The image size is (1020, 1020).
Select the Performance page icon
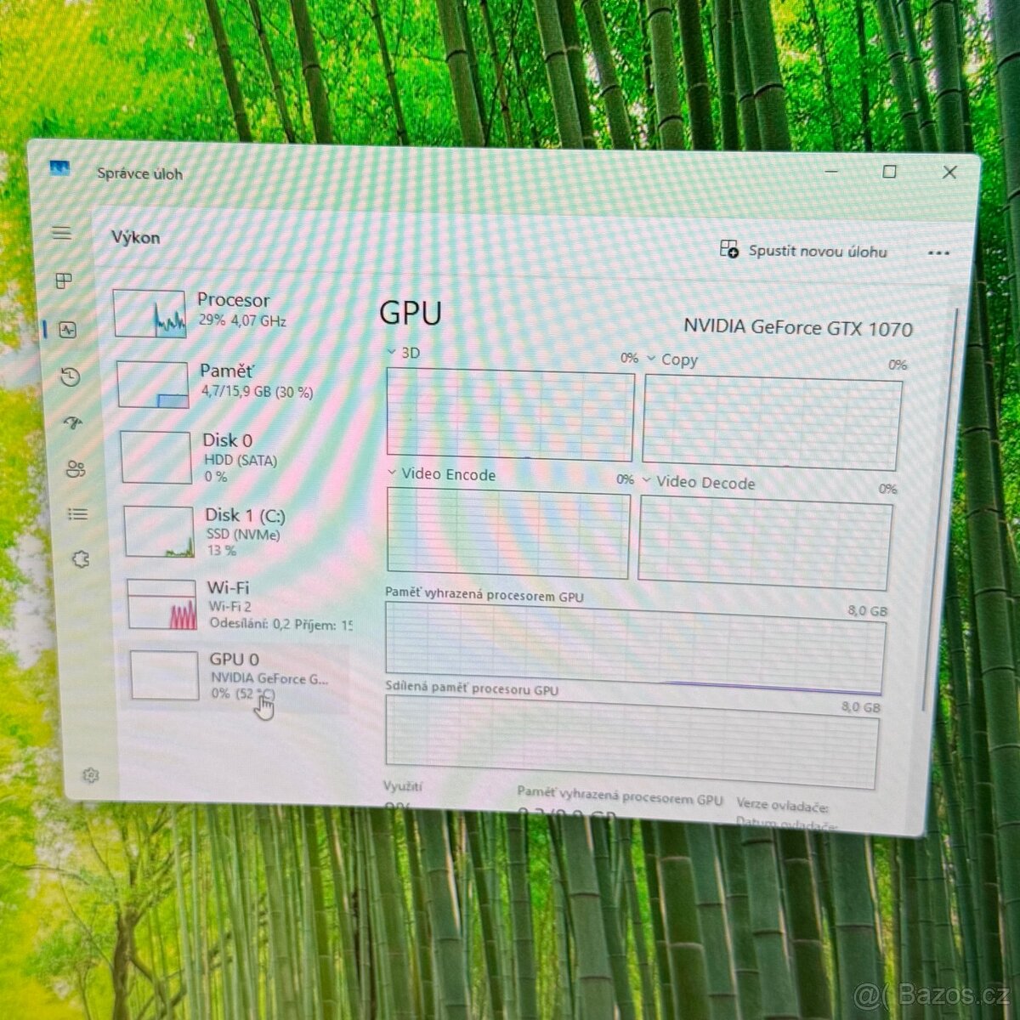click(x=67, y=330)
